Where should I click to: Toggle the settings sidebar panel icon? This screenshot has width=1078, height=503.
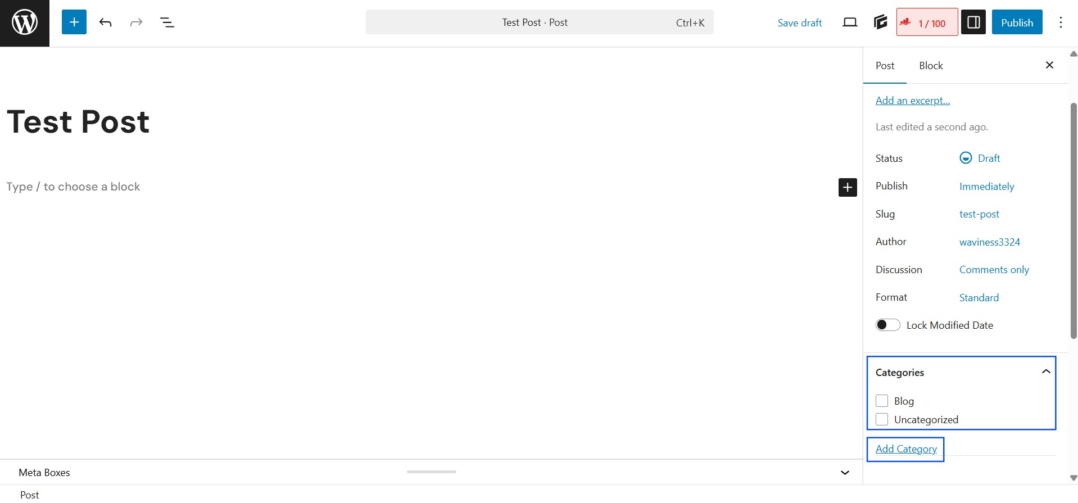[973, 22]
